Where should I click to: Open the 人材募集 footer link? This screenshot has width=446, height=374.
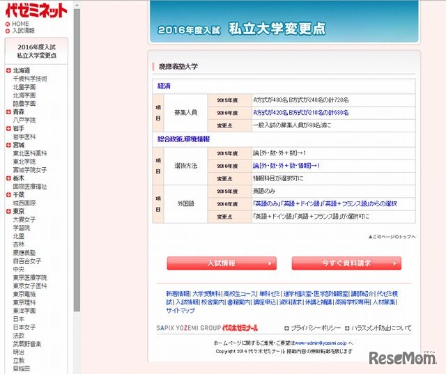[x=384, y=302]
